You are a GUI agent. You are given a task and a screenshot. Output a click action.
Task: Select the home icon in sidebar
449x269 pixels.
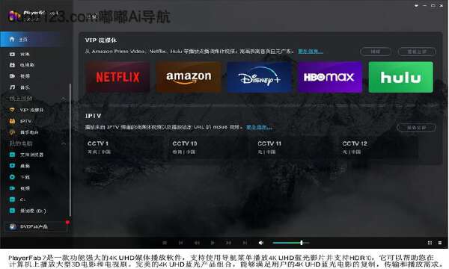[12, 39]
